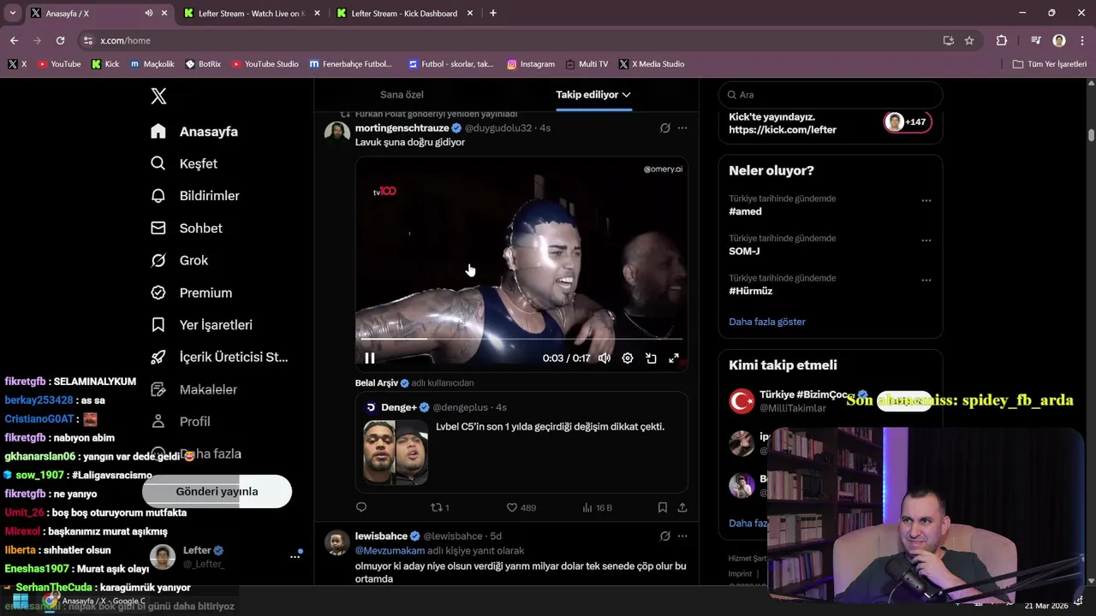Open Makaleler in the sidebar
The image size is (1096, 616).
[194, 389]
